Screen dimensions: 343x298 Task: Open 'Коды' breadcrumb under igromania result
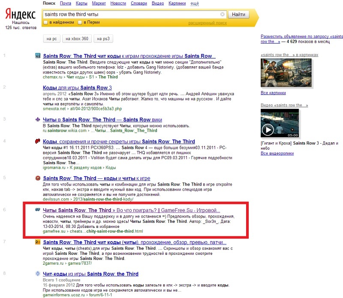(111, 168)
